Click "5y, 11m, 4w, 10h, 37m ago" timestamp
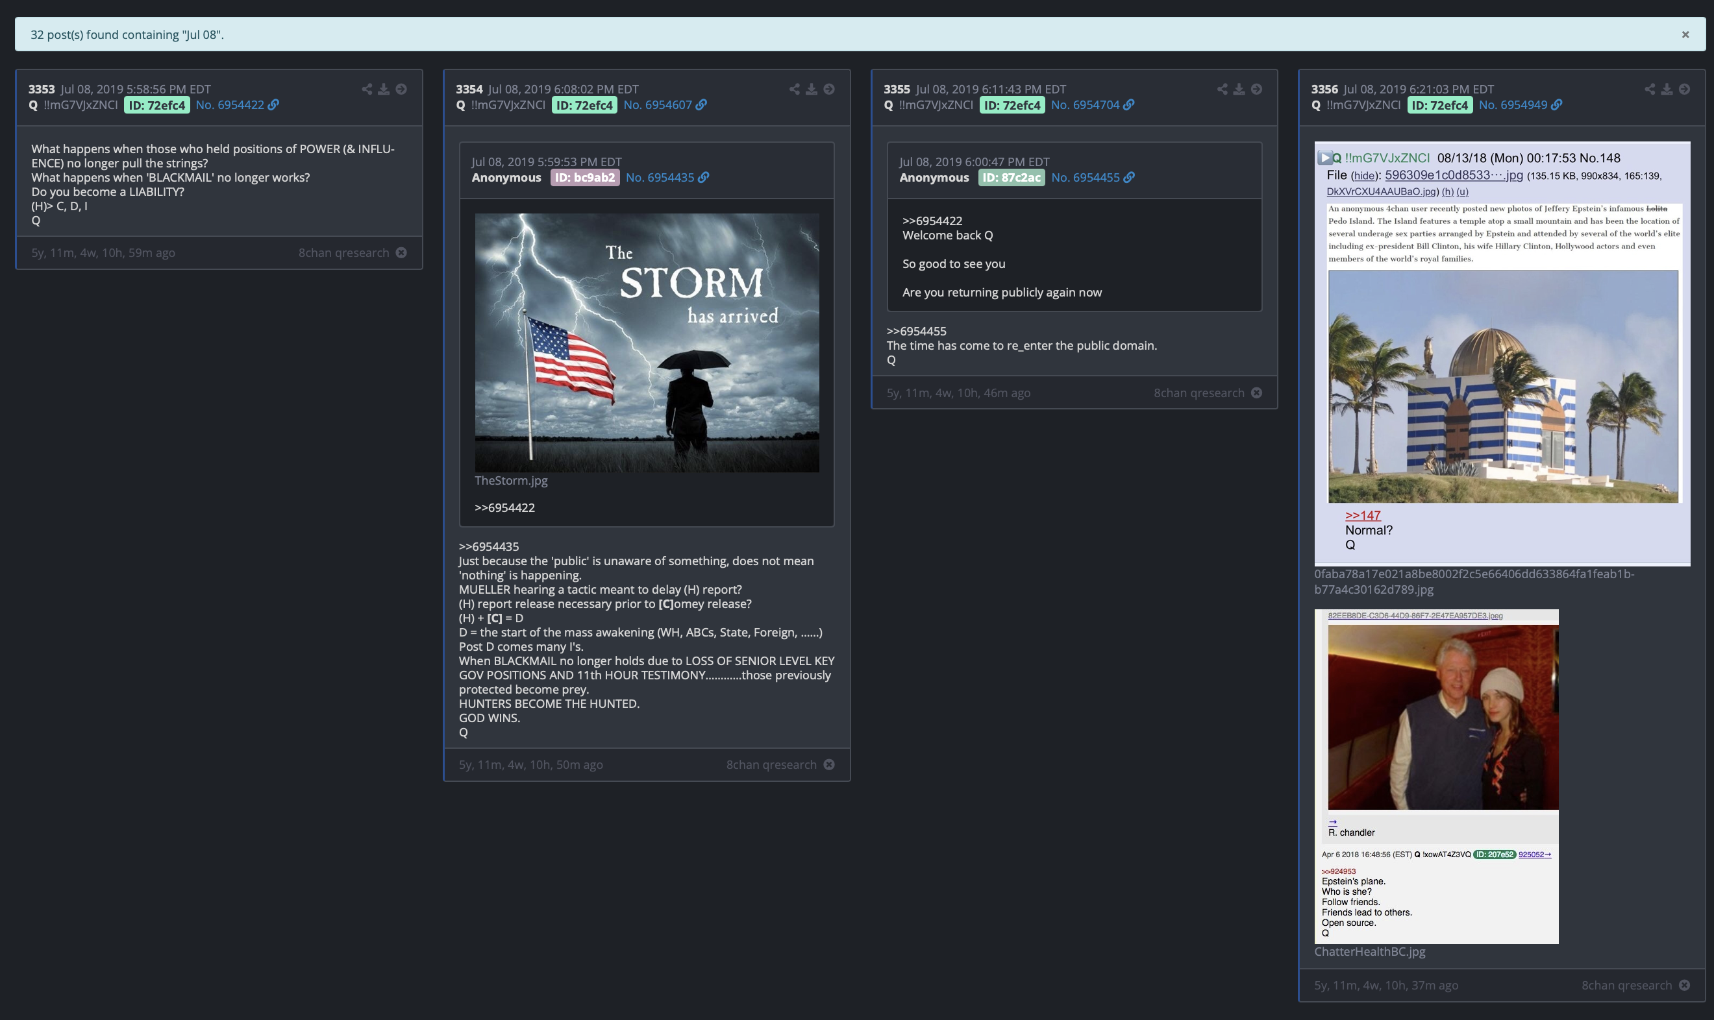Screen dimensions: 1714x1020 [x=1386, y=985]
